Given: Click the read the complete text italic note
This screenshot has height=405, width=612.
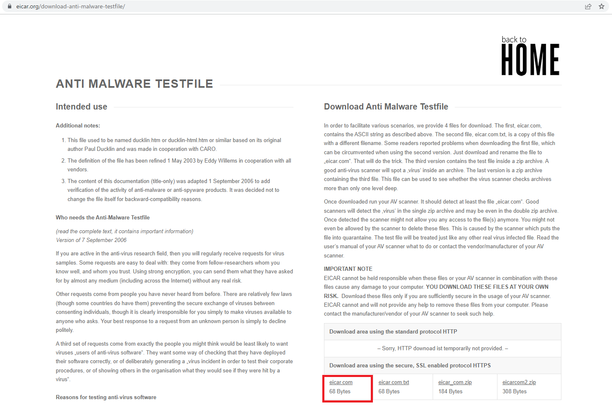Looking at the screenshot, I should coord(125,231).
